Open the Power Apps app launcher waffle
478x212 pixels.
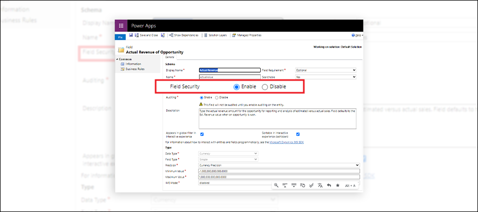tap(121, 26)
